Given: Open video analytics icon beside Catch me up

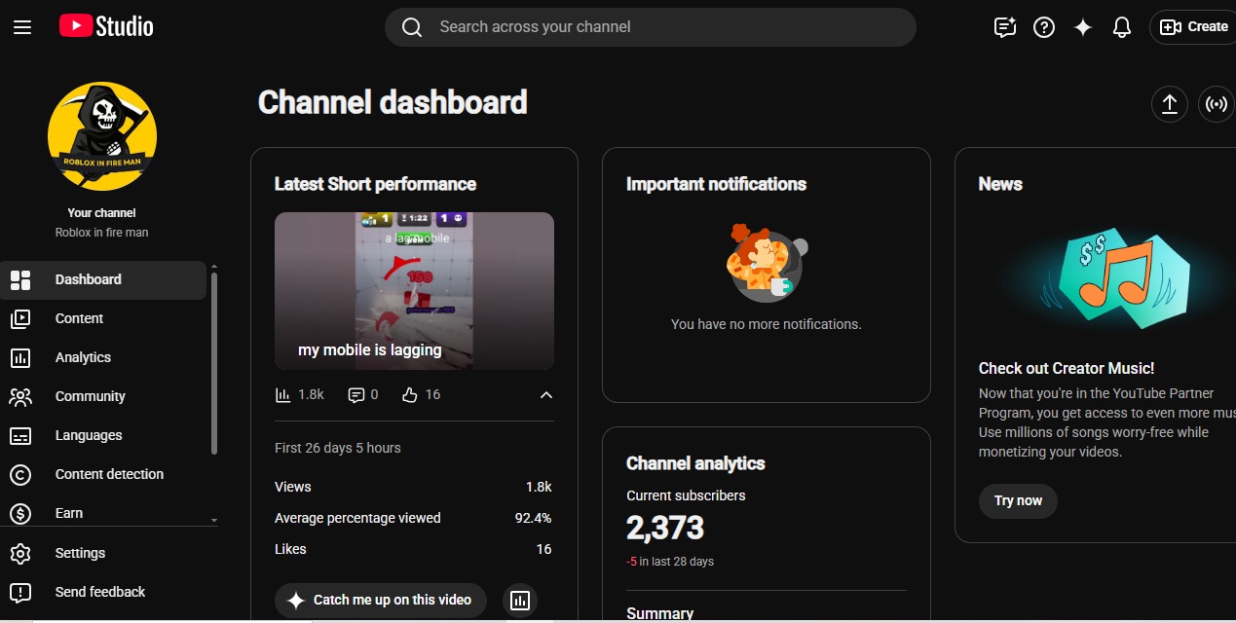Looking at the screenshot, I should [520, 600].
